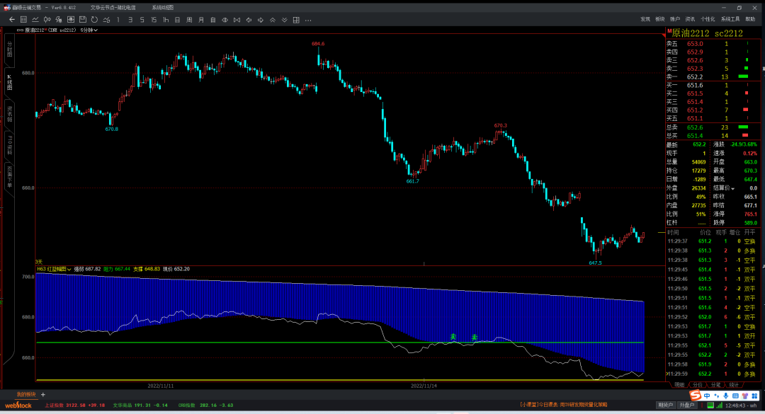Click the double chevron up icon
The height and width of the screenshot is (414, 765).
pos(272,20)
